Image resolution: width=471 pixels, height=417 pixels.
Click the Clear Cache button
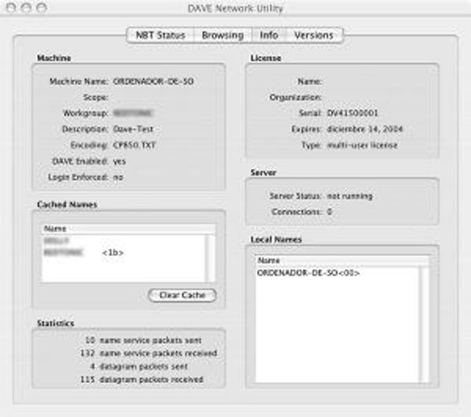182,295
